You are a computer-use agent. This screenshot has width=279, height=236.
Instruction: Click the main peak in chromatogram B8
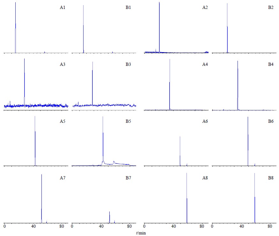click(255, 198)
